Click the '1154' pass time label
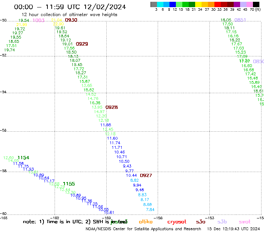264x232 pixels. (24, 158)
